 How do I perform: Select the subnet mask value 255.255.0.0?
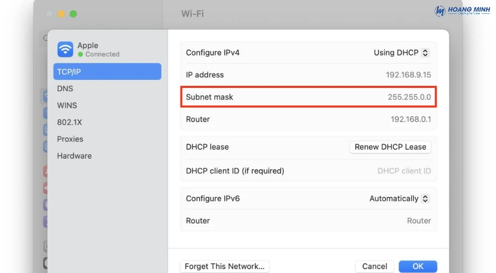409,97
